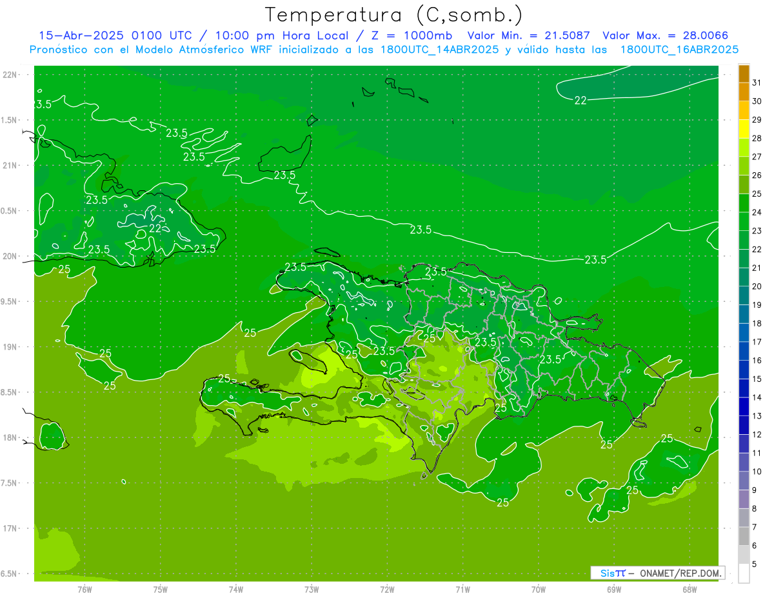This screenshot has height=598, width=774.
Task: Click the blue colorbar swatch between 14 and 15
Action: (x=744, y=388)
